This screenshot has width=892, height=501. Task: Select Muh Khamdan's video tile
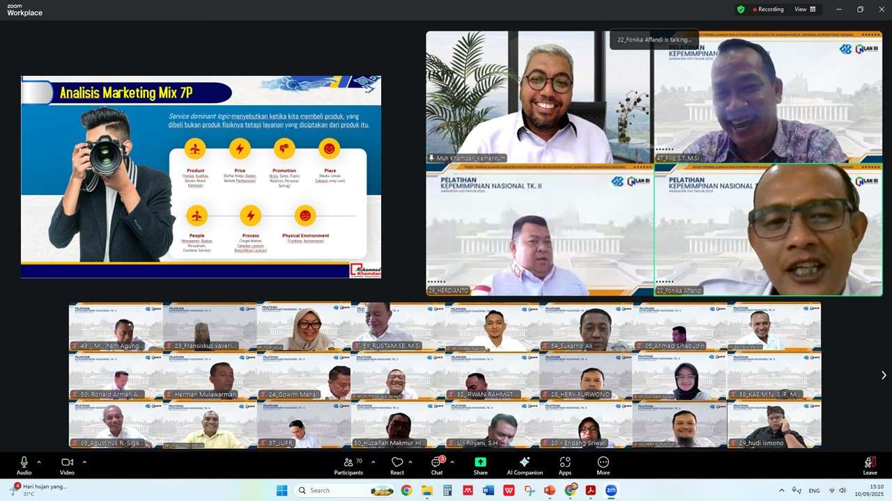click(539, 97)
